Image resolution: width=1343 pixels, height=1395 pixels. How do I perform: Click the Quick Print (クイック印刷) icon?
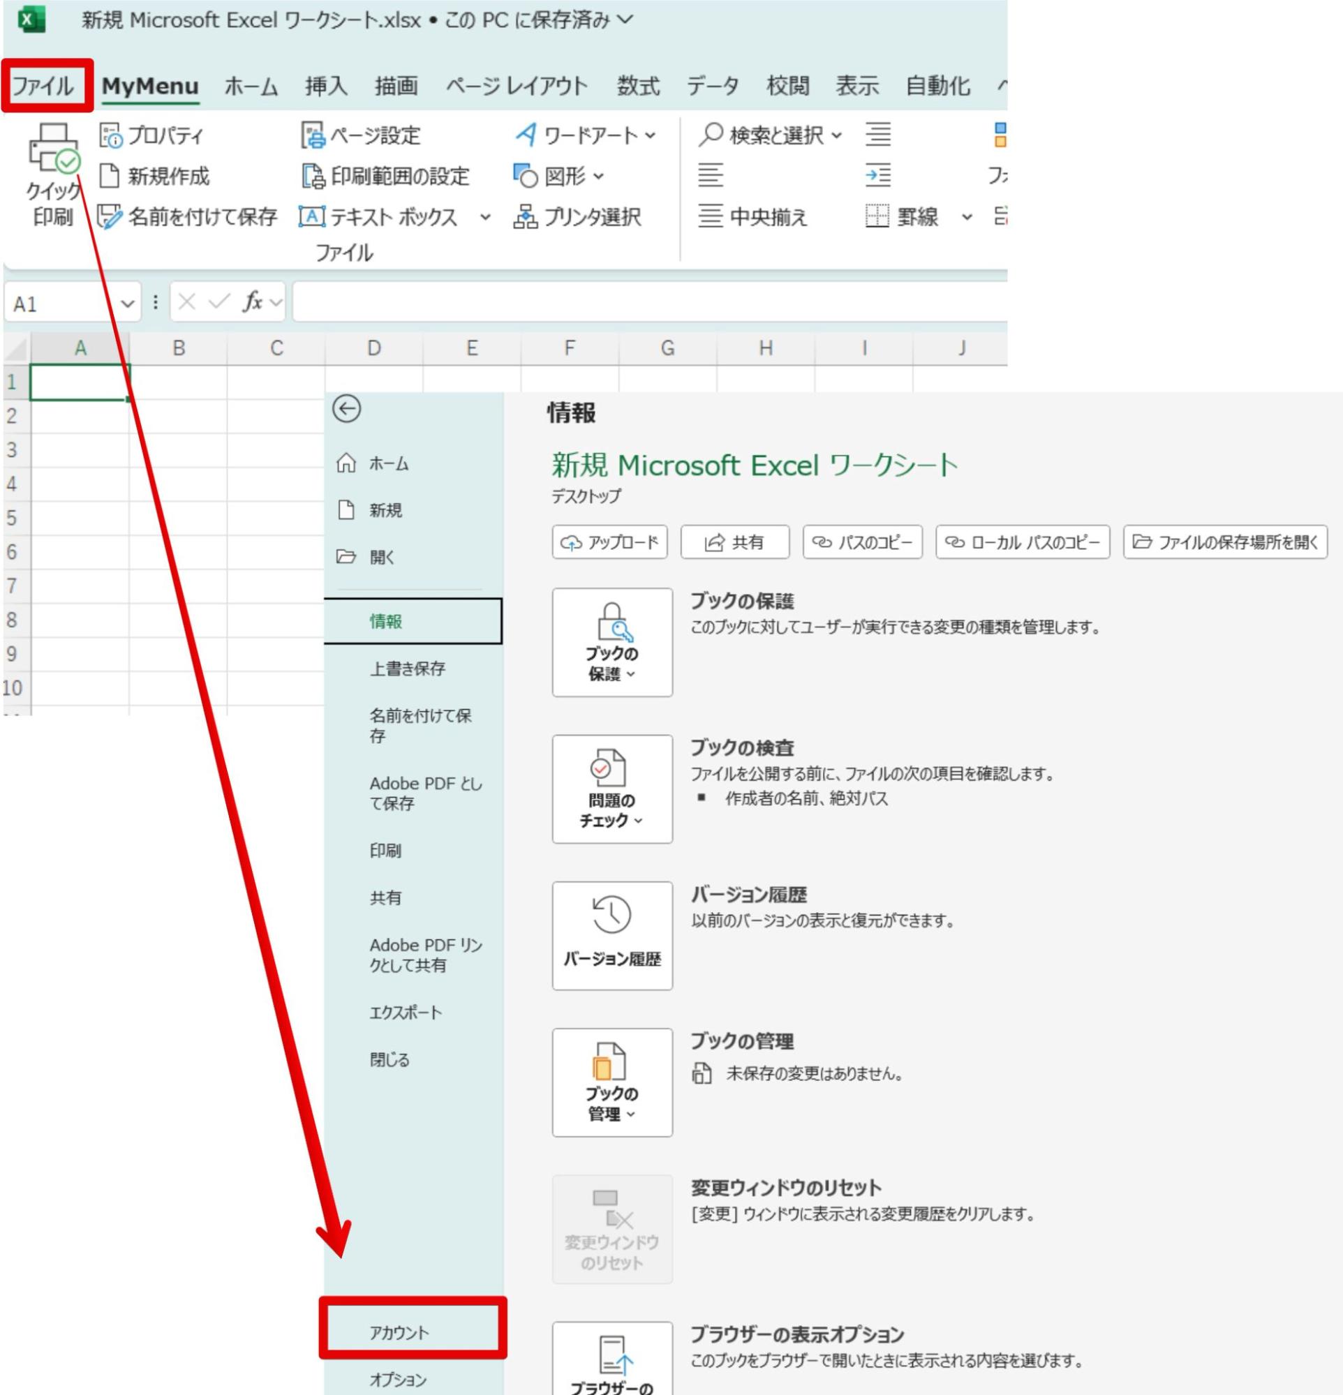[54, 148]
